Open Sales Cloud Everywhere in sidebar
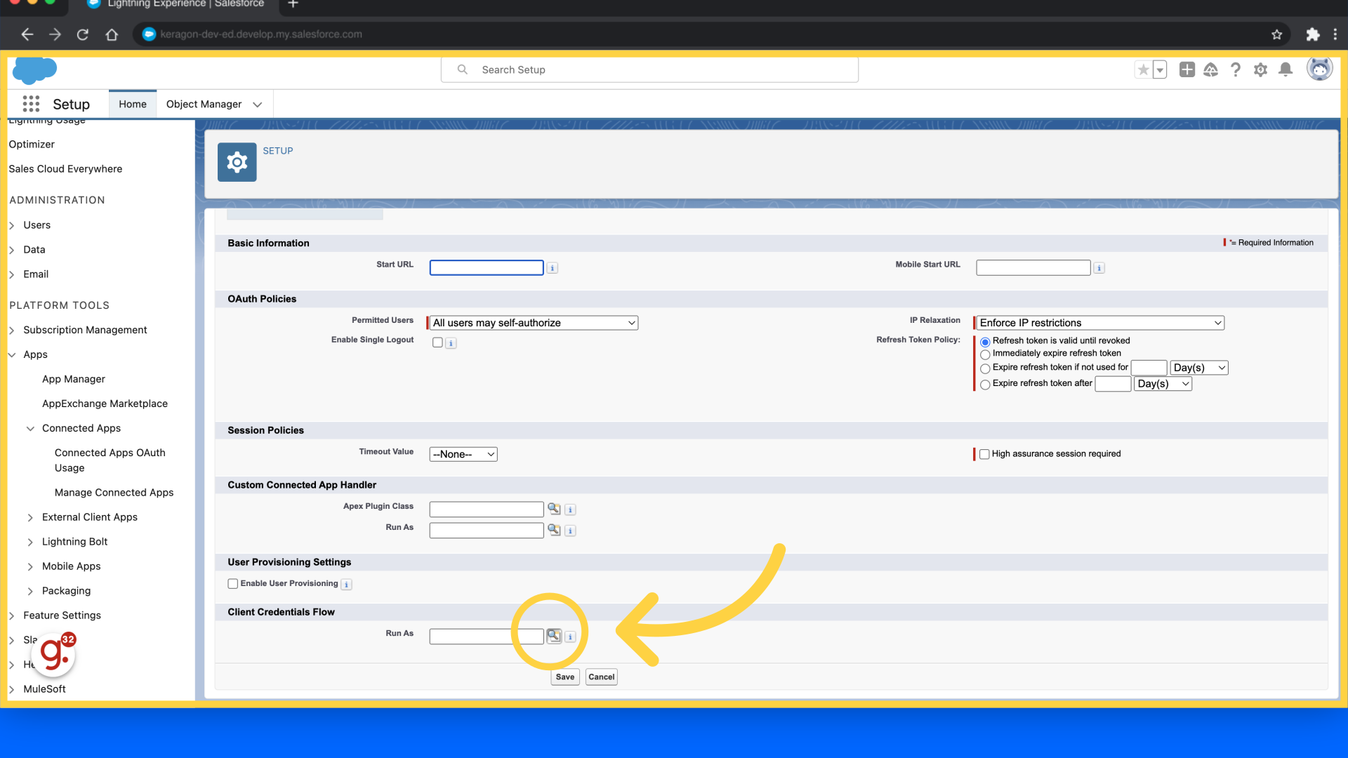This screenshot has height=758, width=1348. pyautogui.click(x=65, y=169)
